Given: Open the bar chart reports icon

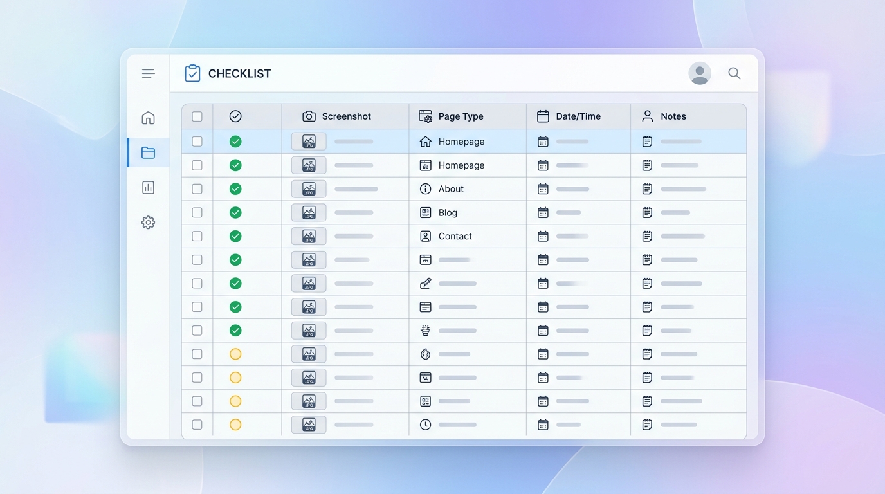Looking at the screenshot, I should pyautogui.click(x=148, y=187).
